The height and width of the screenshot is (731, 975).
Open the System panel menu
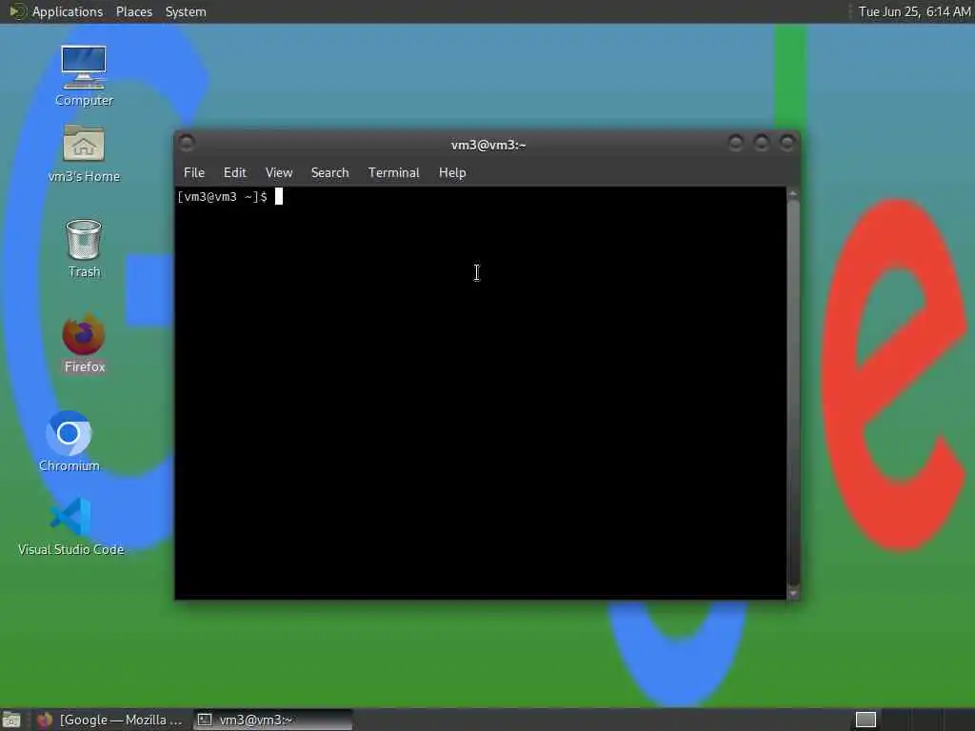(x=186, y=11)
